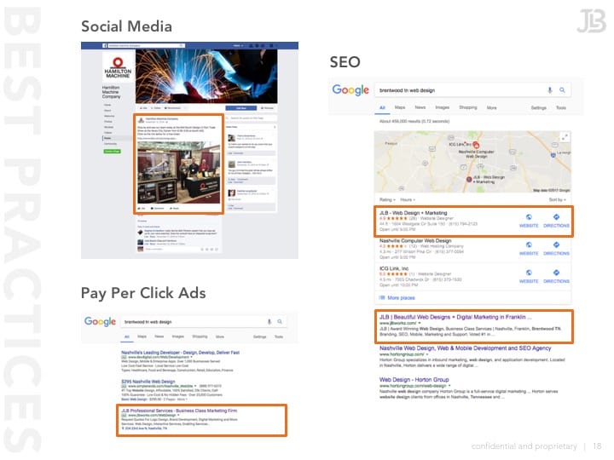Screen dimensions: 614x460
Task: Select the Maps tab in the SEO Google results
Action: pyautogui.click(x=400, y=107)
